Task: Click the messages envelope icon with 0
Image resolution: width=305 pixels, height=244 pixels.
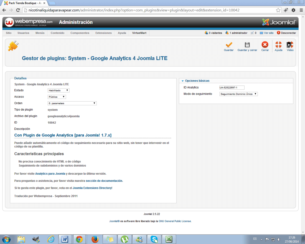Action: pos(252,33)
